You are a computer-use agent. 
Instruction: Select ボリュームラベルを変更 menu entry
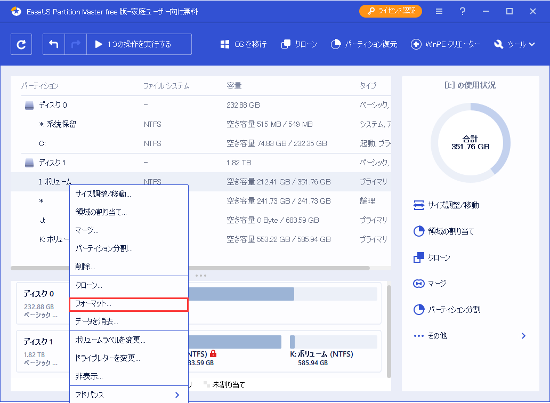coord(129,340)
